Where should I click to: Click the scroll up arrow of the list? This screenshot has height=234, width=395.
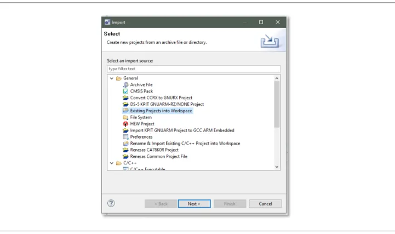tap(277, 78)
